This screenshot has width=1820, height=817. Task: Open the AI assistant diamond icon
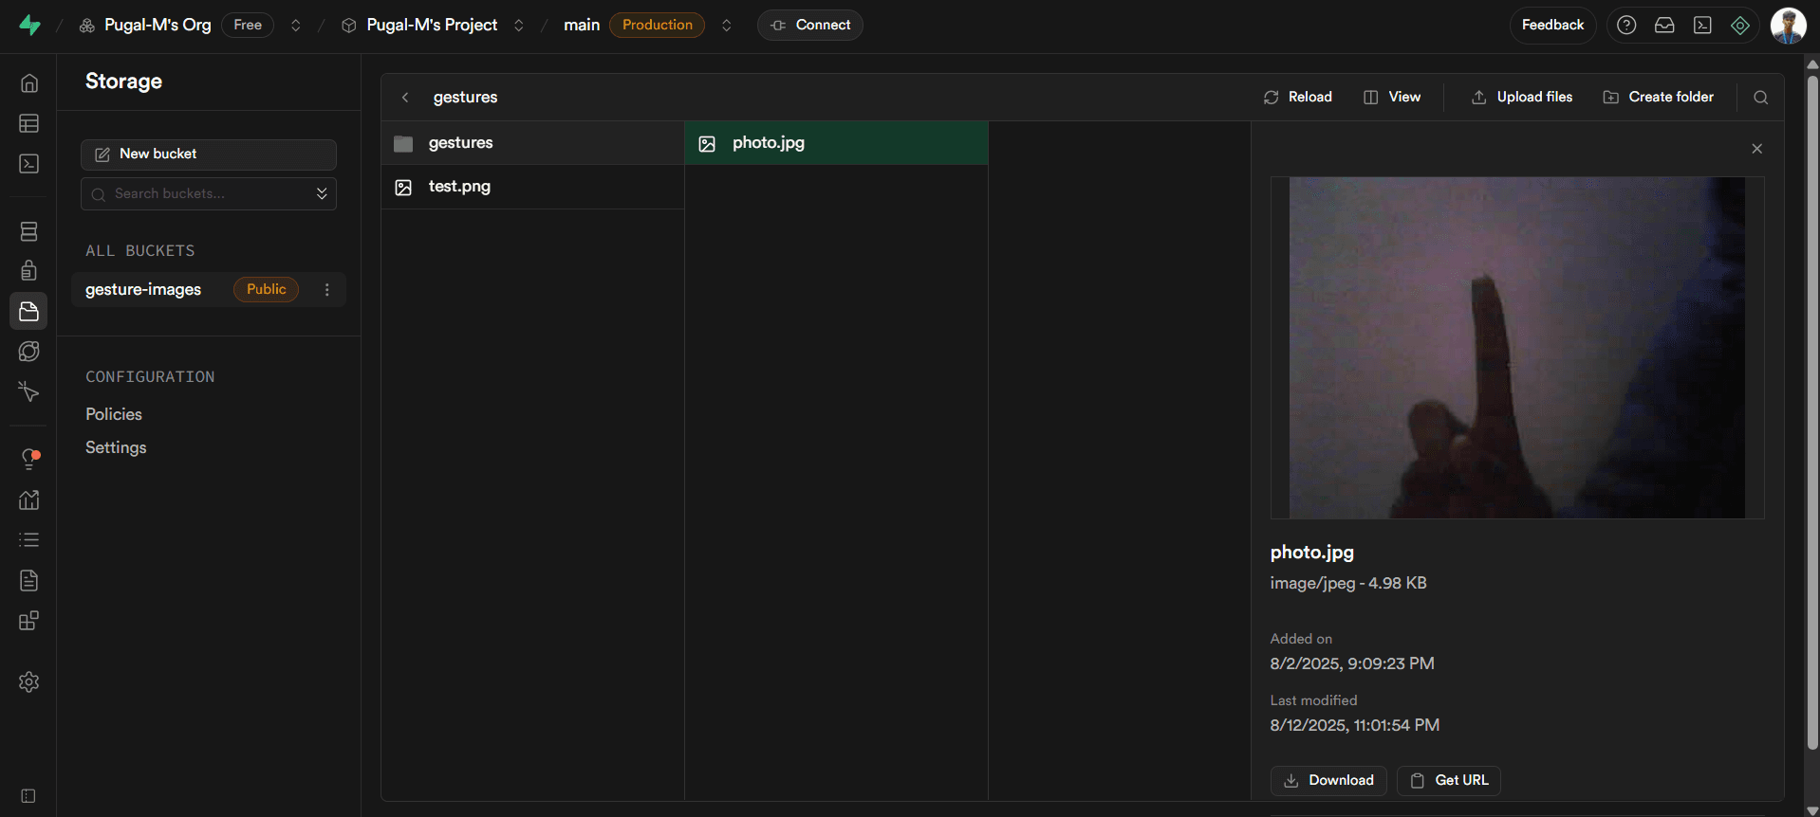pyautogui.click(x=1740, y=26)
